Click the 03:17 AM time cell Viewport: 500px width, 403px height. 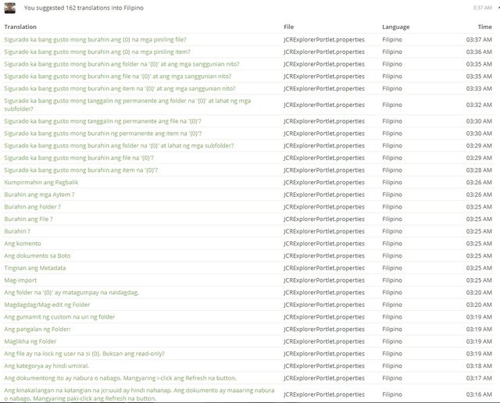coord(479,378)
